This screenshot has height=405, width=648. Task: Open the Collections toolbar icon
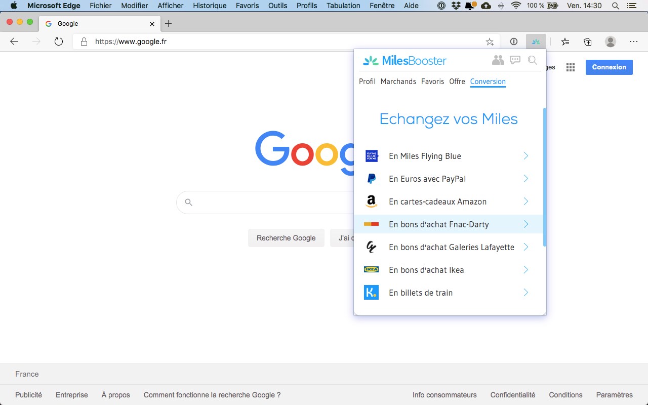point(588,42)
